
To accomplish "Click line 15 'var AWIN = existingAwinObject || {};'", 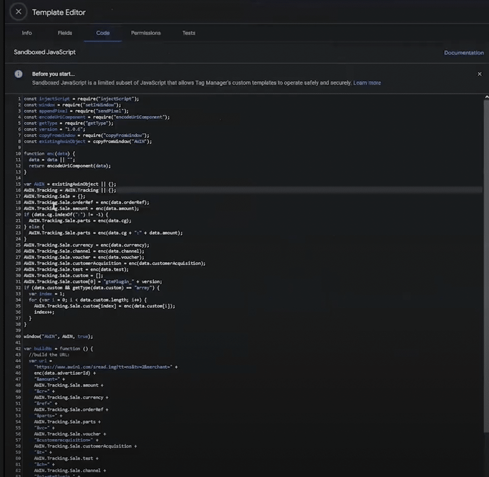I will pyautogui.click(x=70, y=184).
